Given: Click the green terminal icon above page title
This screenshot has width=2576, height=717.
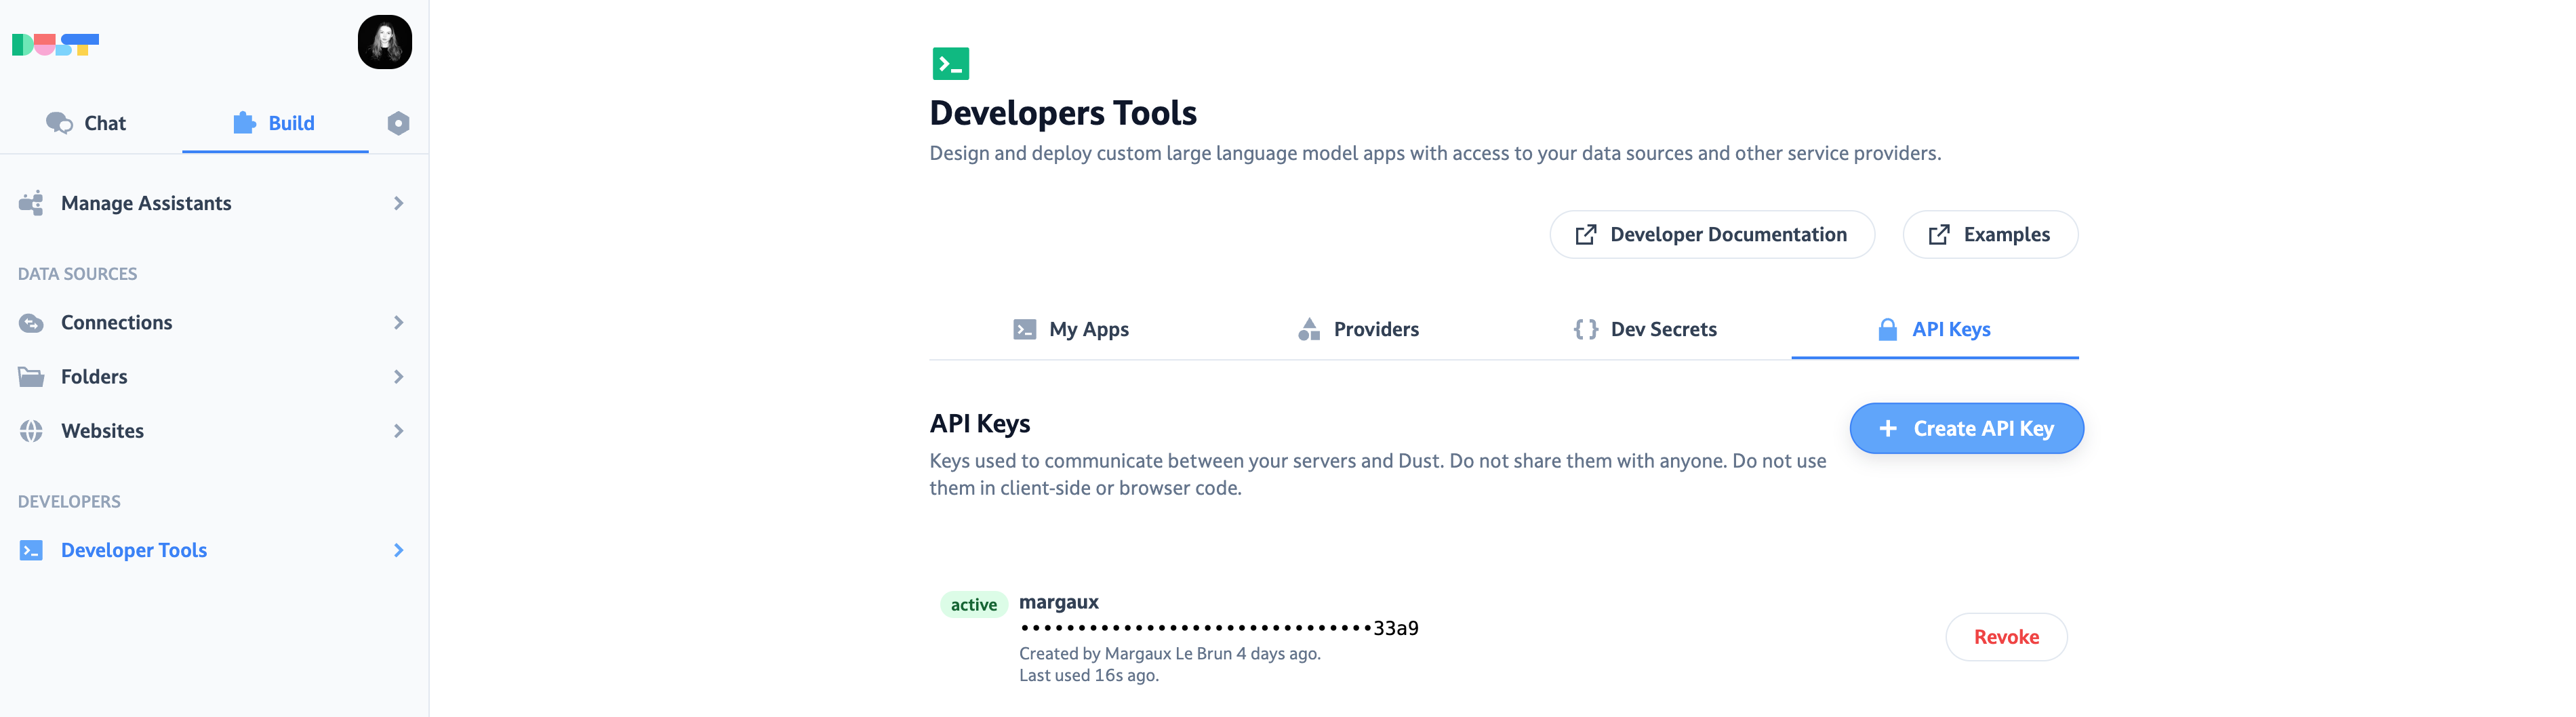Looking at the screenshot, I should coord(950,64).
